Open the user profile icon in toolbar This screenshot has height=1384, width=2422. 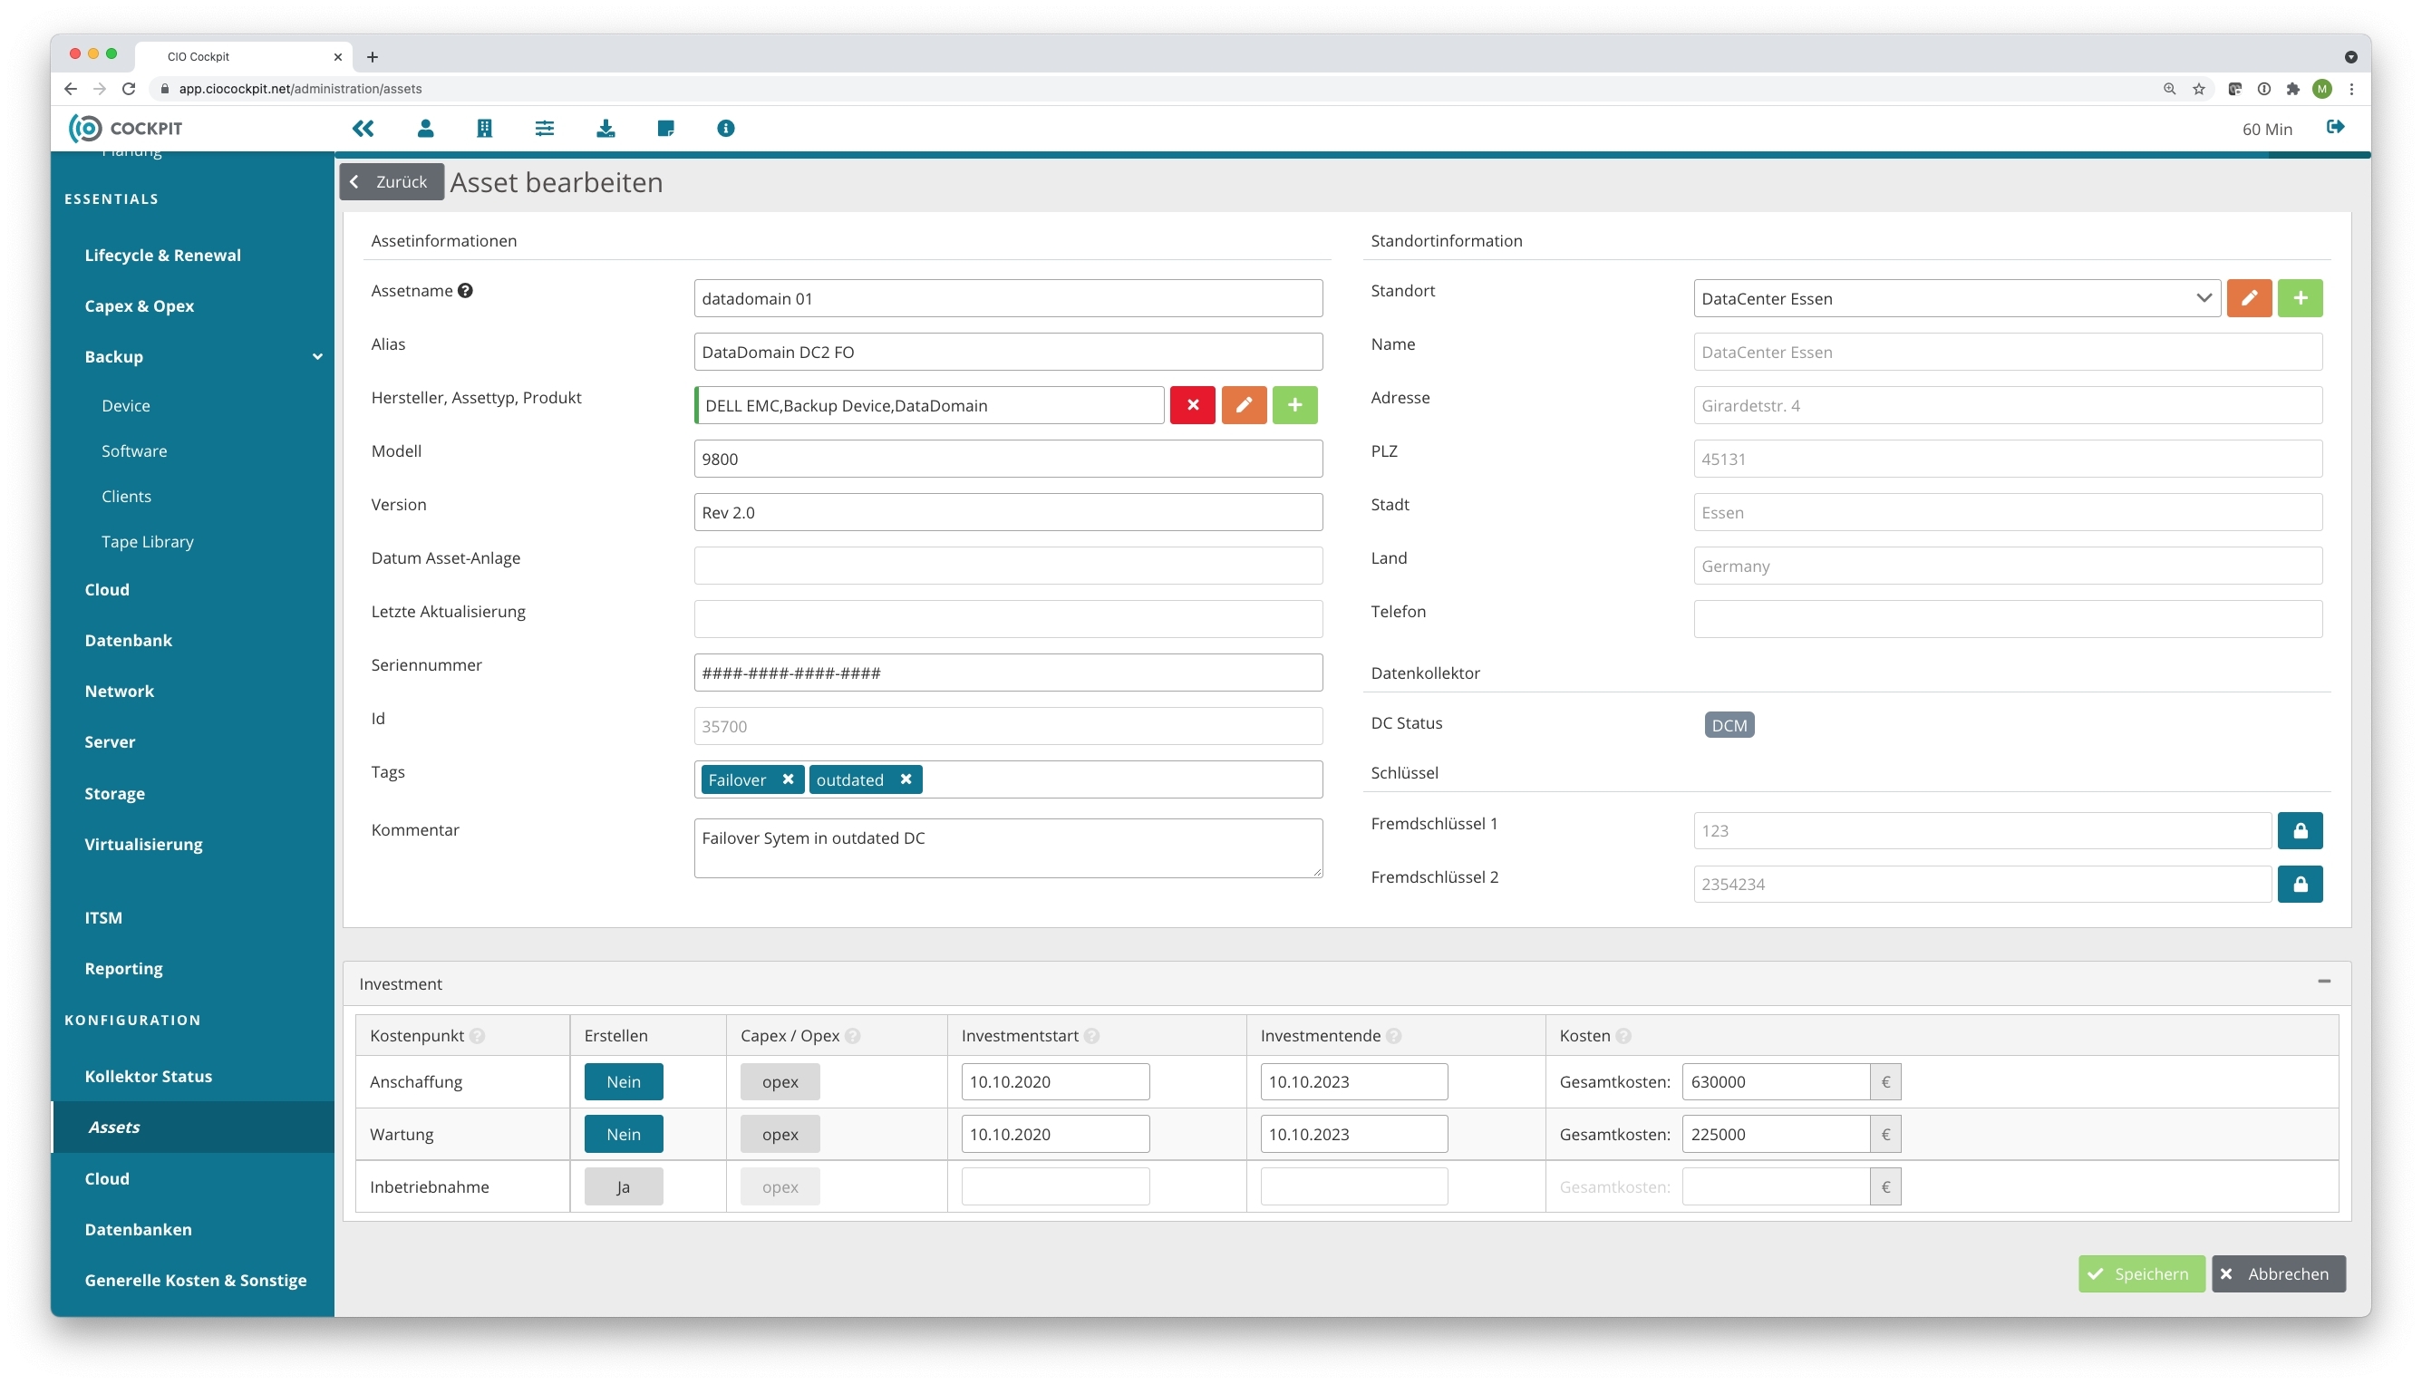click(x=425, y=129)
